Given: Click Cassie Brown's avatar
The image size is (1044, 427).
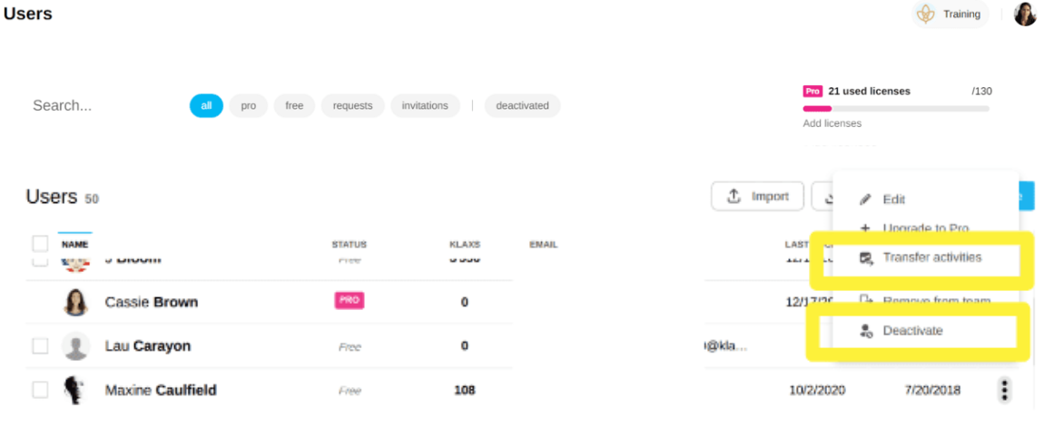Looking at the screenshot, I should (x=75, y=302).
